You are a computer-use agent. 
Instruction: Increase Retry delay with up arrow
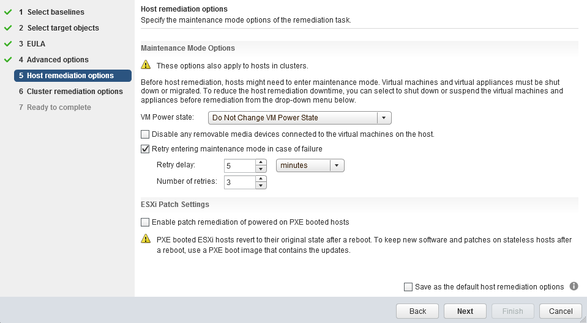coord(261,162)
